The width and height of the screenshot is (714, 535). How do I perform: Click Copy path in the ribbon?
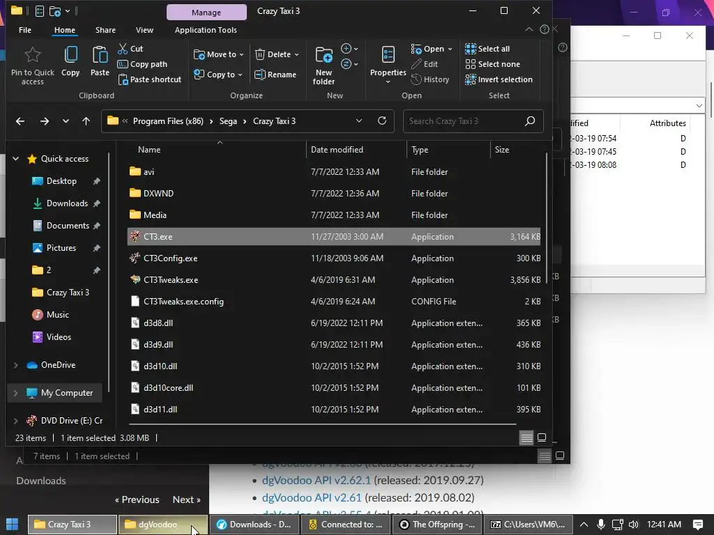(142, 64)
